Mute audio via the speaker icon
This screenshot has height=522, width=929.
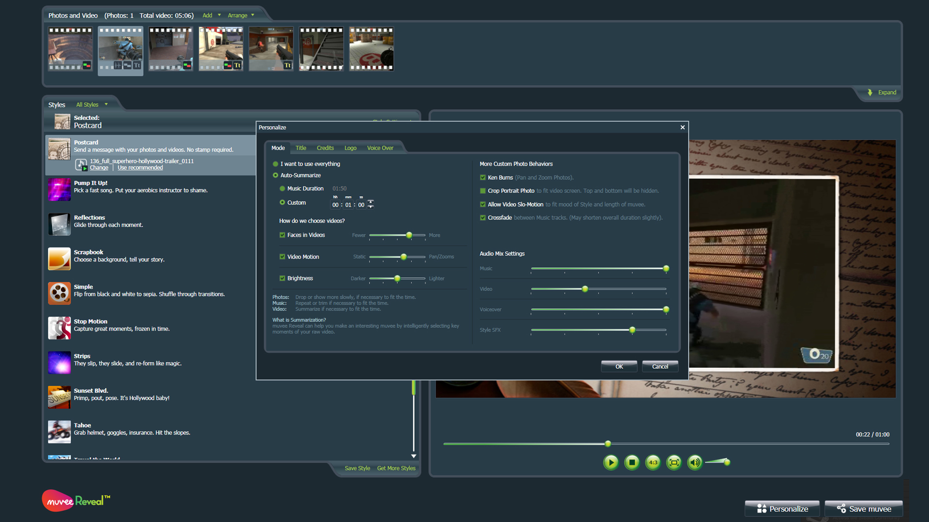[x=695, y=462]
